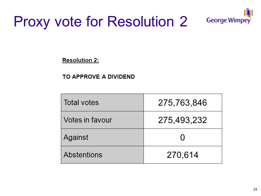The image size is (261, 196).
Task: Click the word Proxy in the title
Action: click(32, 22)
